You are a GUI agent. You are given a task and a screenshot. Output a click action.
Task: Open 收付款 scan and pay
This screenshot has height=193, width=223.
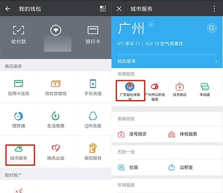click(x=18, y=35)
